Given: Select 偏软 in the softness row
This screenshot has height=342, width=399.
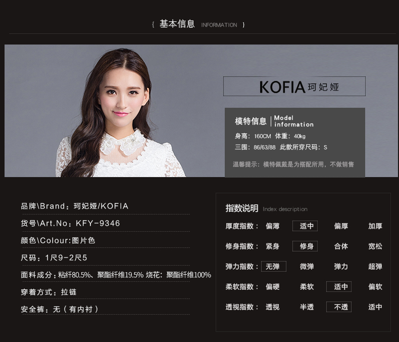Looking at the screenshot, I should pos(375,287).
